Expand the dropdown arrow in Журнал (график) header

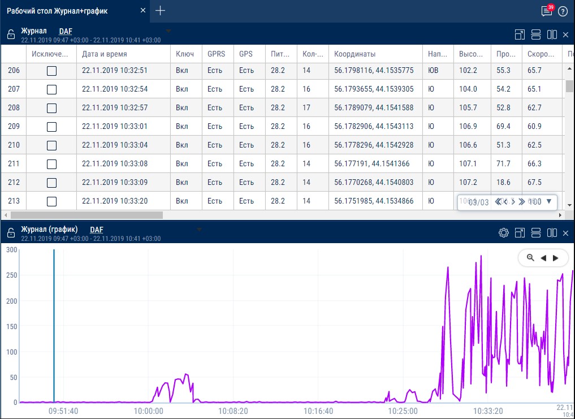click(199, 230)
